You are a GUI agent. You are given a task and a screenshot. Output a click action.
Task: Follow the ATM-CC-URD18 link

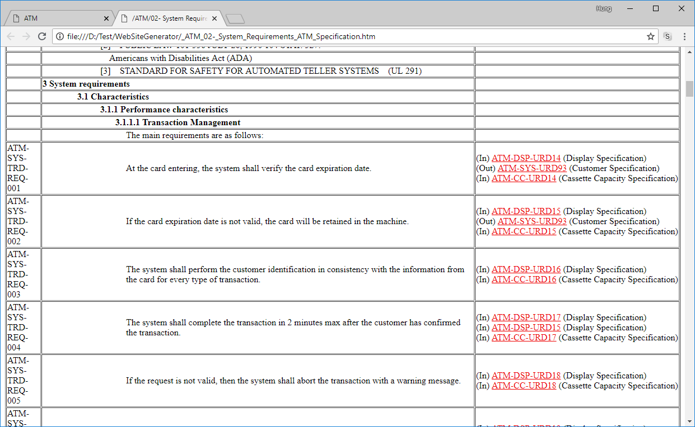pos(524,386)
